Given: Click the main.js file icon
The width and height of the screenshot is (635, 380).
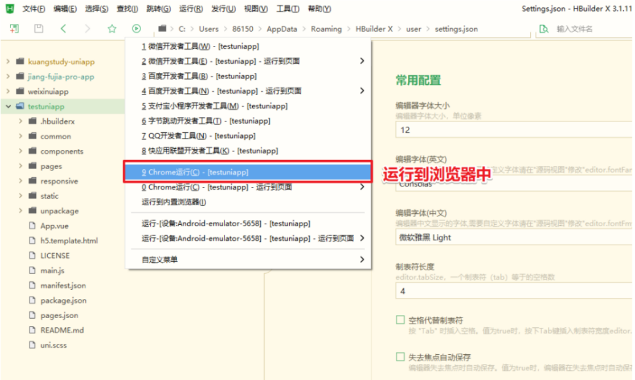Looking at the screenshot, I should coord(33,270).
